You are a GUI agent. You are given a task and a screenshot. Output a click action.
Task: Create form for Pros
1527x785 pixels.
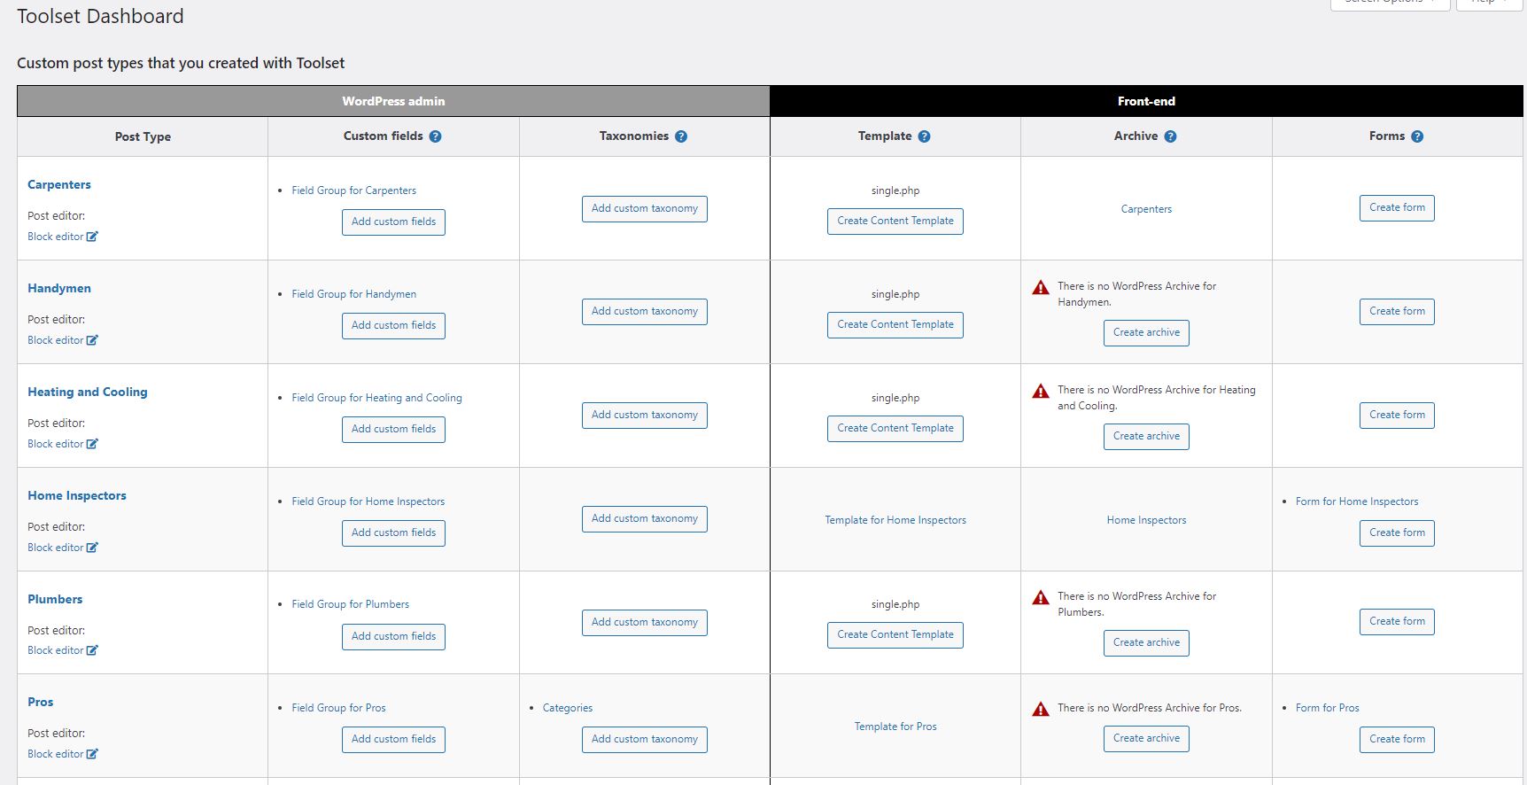click(1397, 740)
